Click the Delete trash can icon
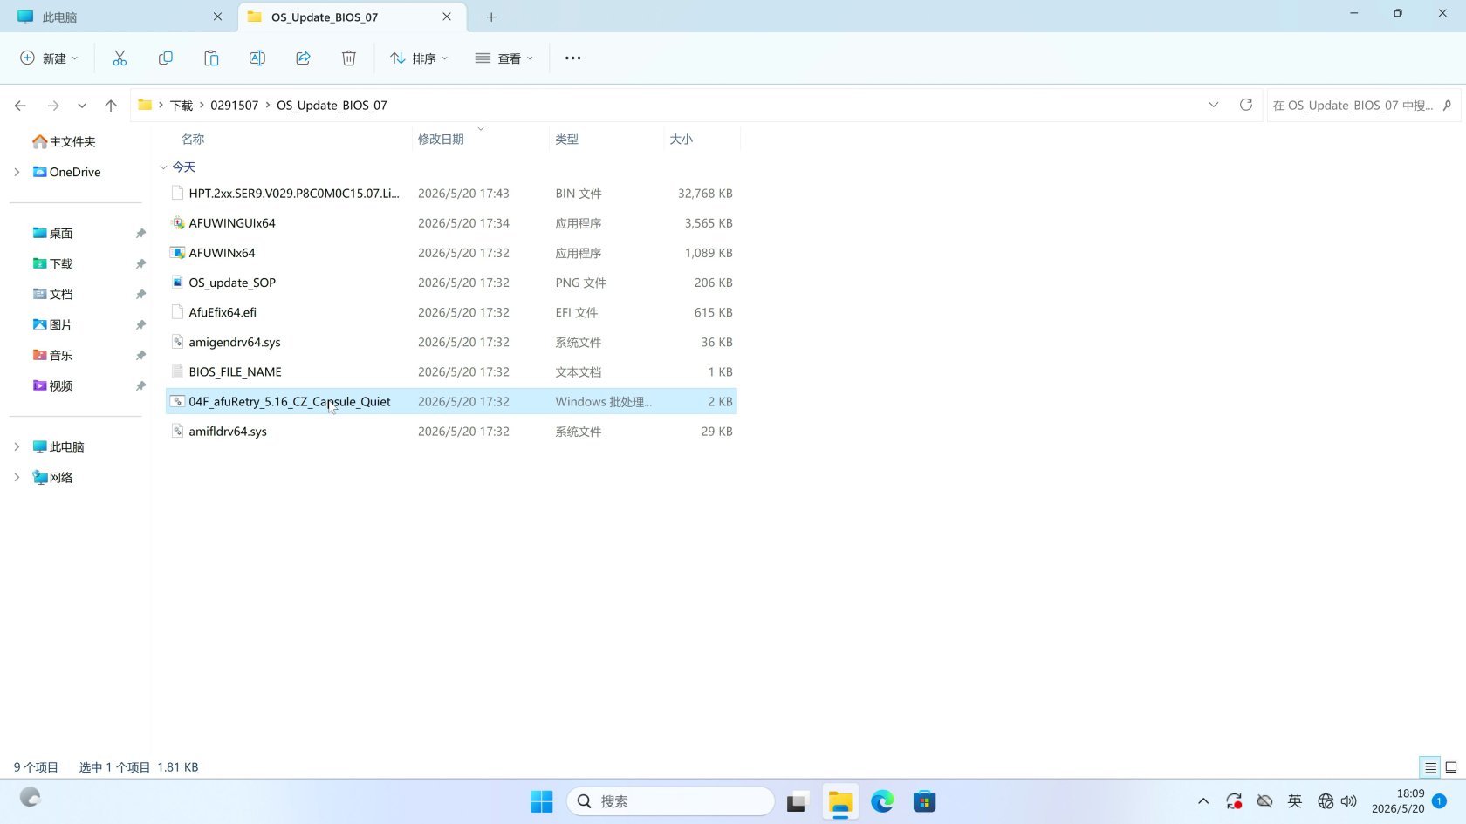 [349, 58]
